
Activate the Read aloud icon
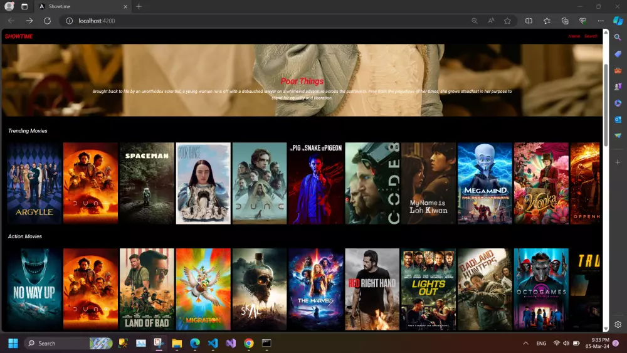click(x=491, y=21)
